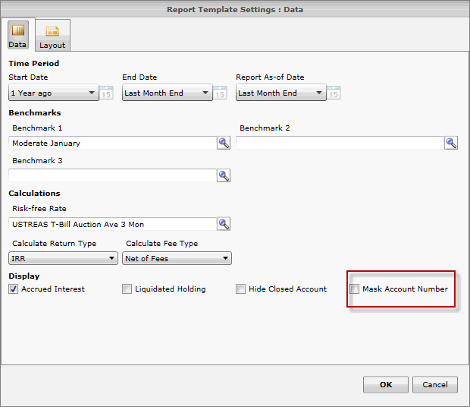This screenshot has height=407, width=470.
Task: Expand the Start Date dropdown
Action: (92, 93)
